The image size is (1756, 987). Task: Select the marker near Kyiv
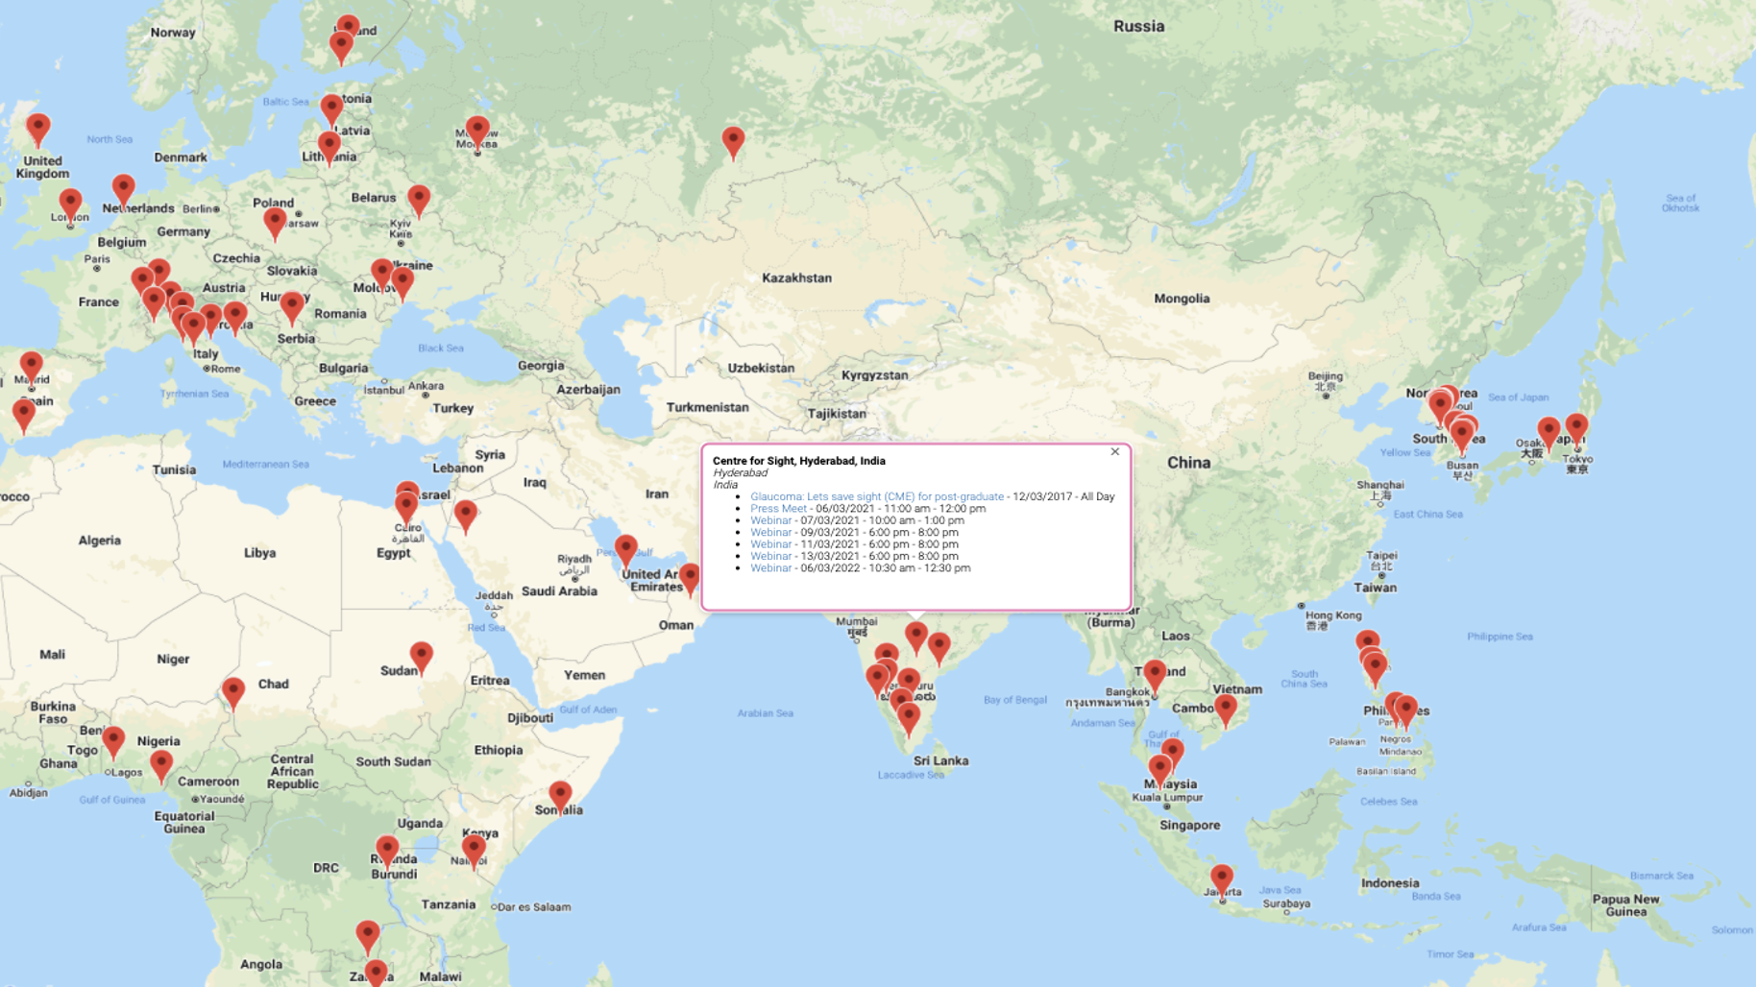(419, 199)
